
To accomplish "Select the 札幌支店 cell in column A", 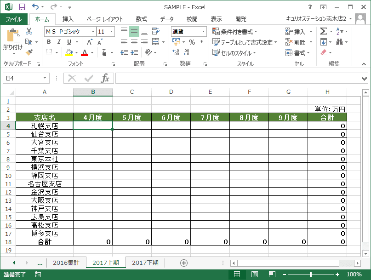I will [x=45, y=126].
